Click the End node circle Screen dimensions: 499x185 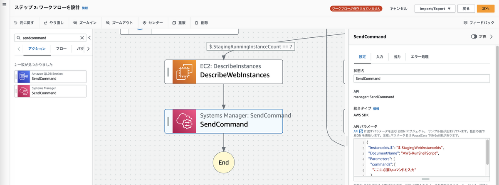(224, 162)
